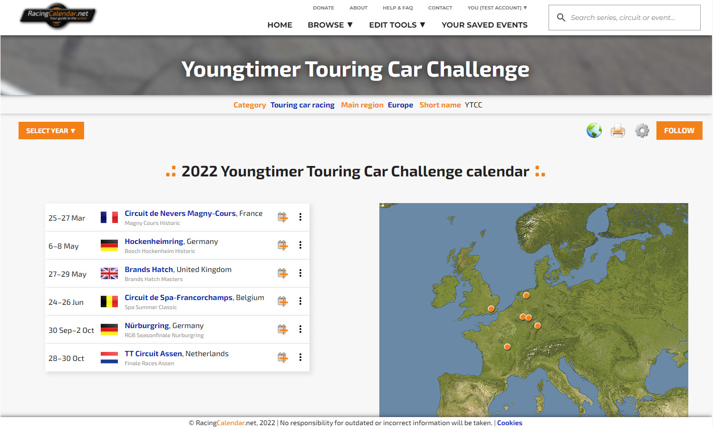The image size is (713, 428).
Task: Select the 25–27 Mar date text
Action: pos(67,218)
